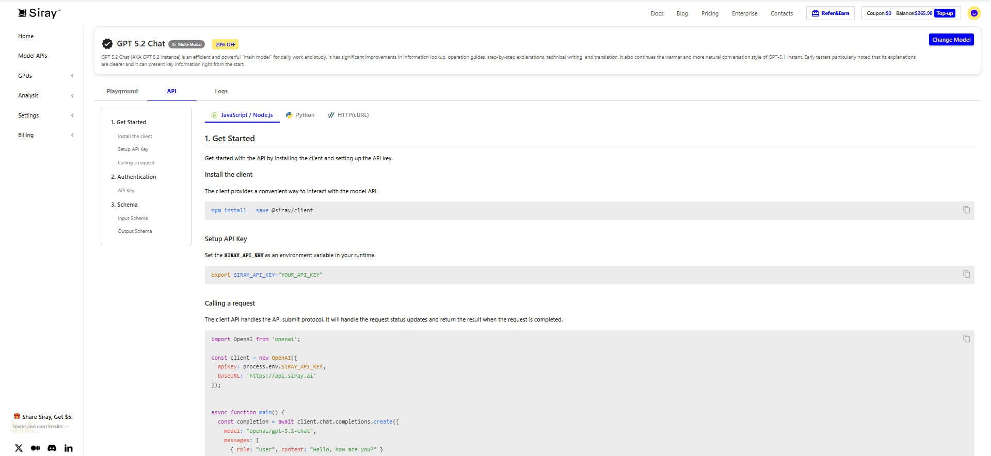Image resolution: width=991 pixels, height=456 pixels.
Task: Copy the OpenAI import code block
Action: point(966,339)
